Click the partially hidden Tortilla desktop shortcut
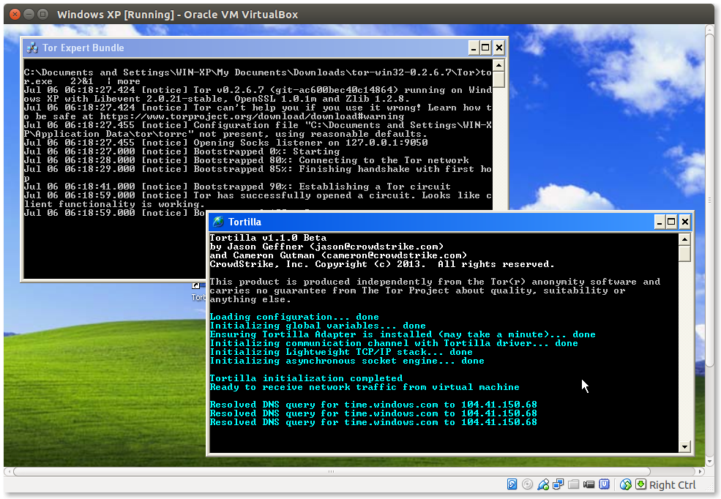The image size is (721, 499). click(x=198, y=292)
